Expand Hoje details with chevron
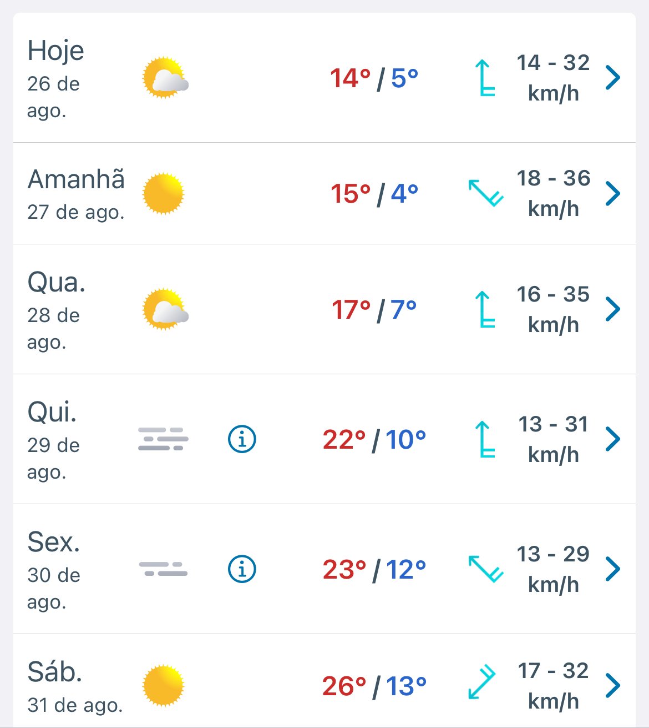649x728 pixels. (612, 77)
